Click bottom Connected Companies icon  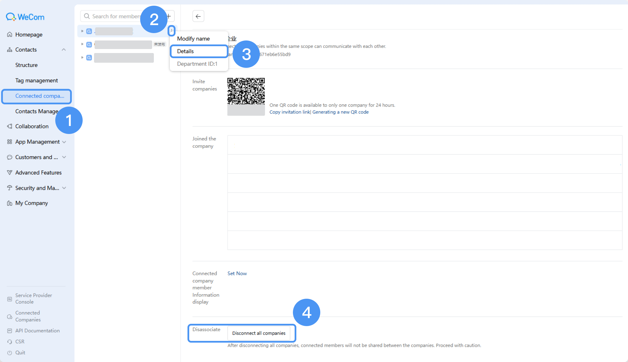10,317
